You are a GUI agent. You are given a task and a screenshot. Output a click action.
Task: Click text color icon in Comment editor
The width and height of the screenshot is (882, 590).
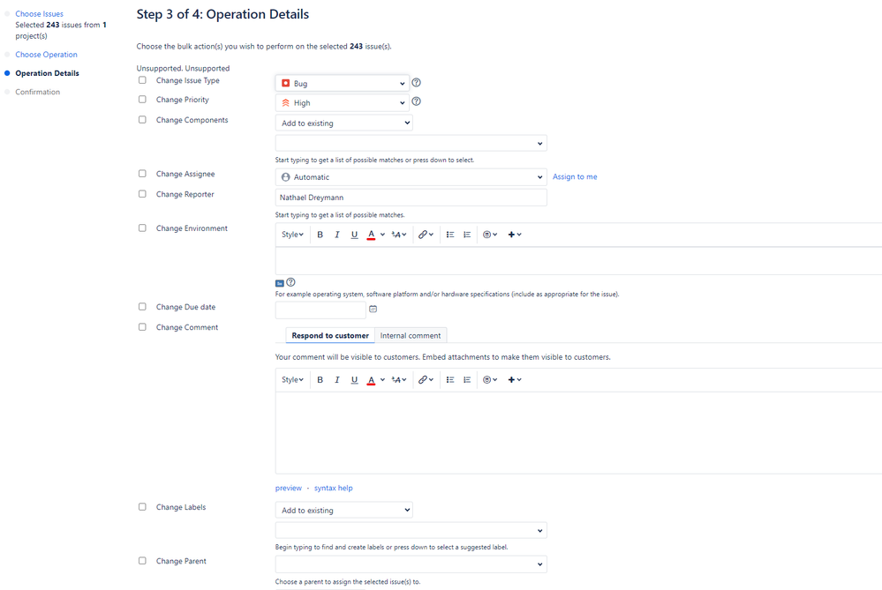click(371, 380)
